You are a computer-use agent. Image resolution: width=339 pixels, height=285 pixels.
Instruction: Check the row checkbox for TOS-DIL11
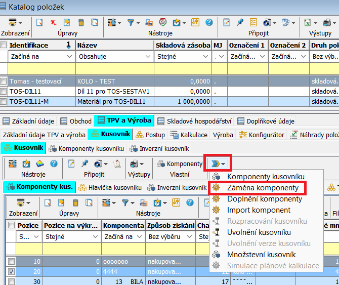coord(4,92)
